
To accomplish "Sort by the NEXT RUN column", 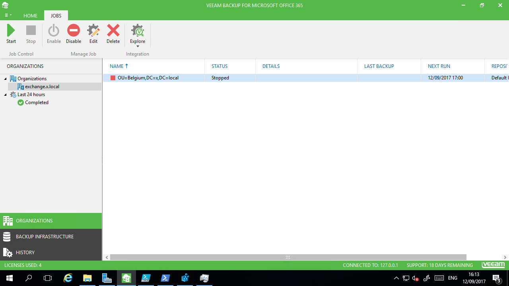I will point(453,66).
